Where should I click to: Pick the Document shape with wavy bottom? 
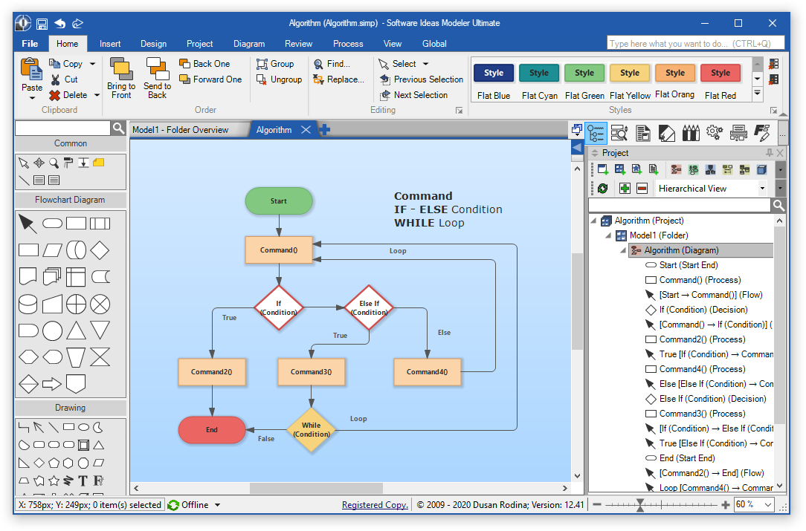click(28, 277)
